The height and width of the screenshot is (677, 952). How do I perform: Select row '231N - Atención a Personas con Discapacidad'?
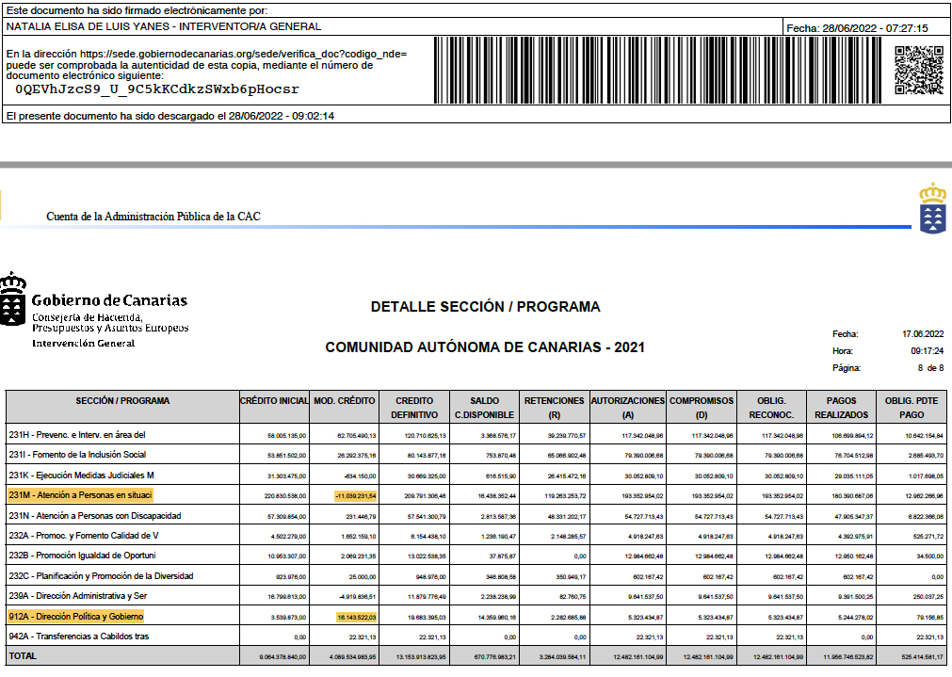476,515
